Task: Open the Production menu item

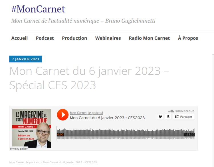Action: coord(74,38)
